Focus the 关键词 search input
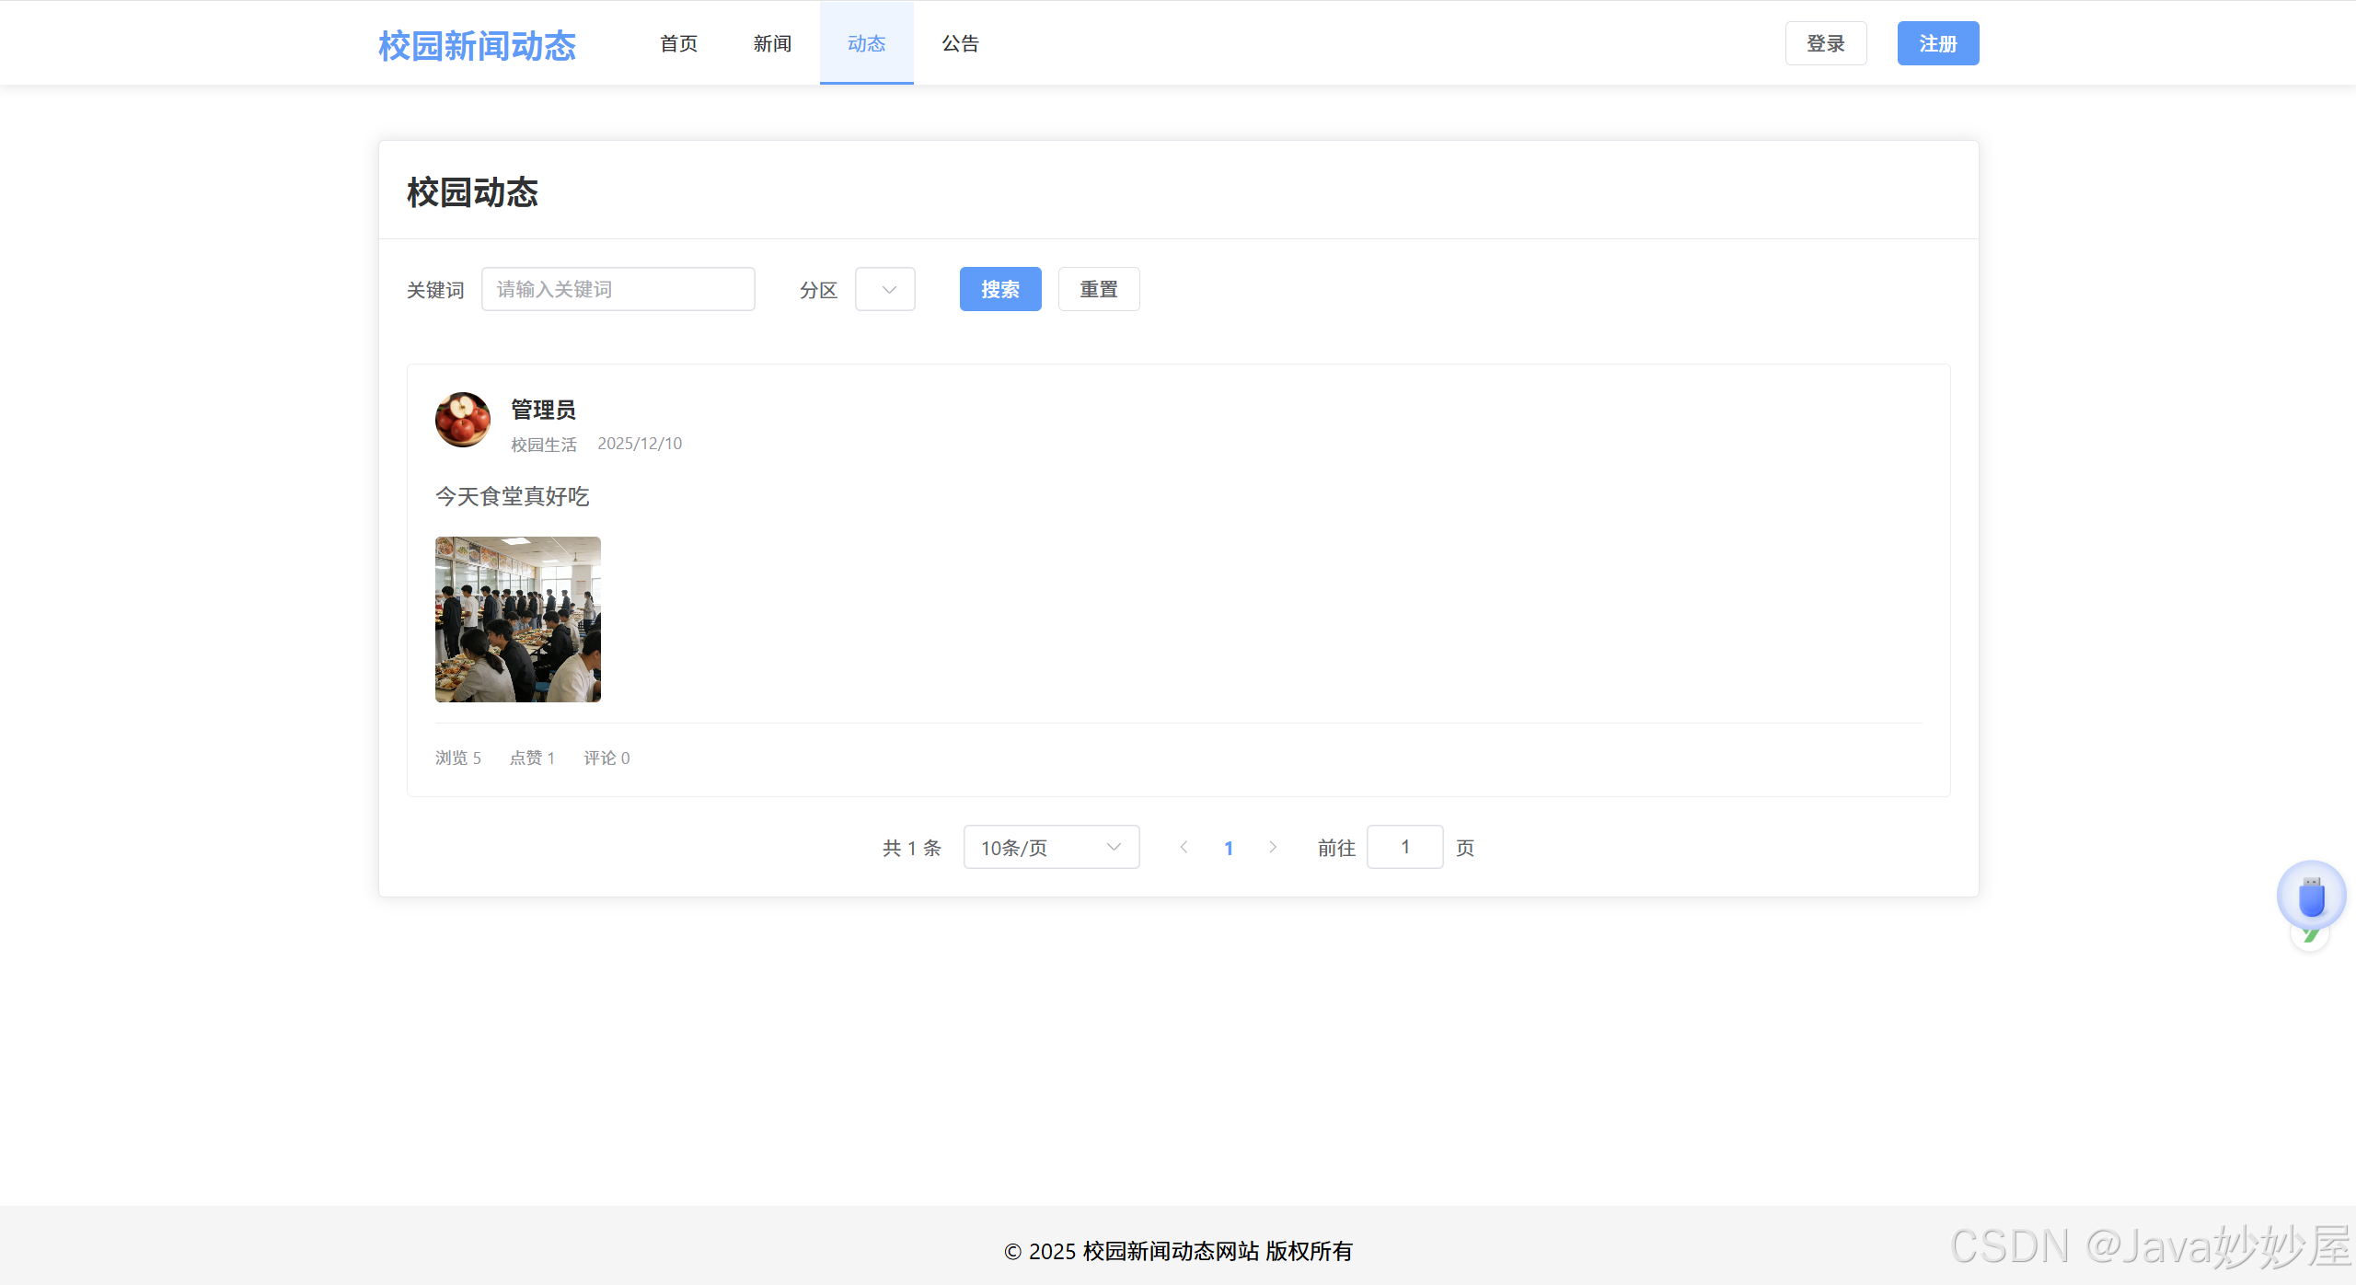This screenshot has width=2356, height=1285. (618, 289)
